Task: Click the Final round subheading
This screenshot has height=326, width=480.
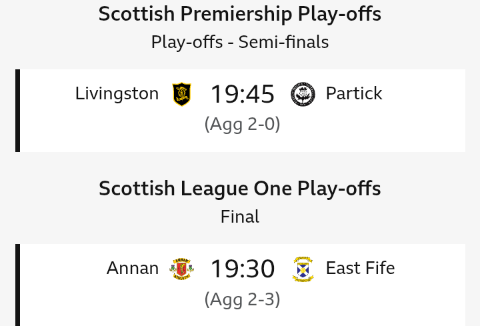Action: tap(240, 217)
